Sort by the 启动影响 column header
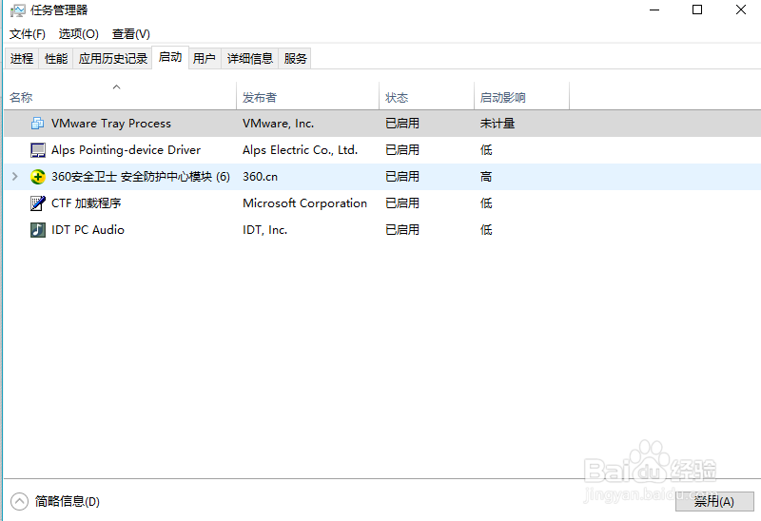The image size is (761, 521). click(x=521, y=96)
